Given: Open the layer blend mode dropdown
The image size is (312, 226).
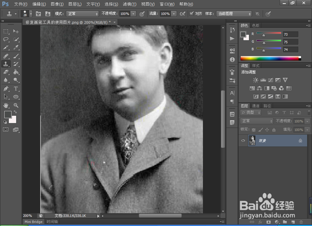Looking at the screenshot, I should pyautogui.click(x=257, y=121).
